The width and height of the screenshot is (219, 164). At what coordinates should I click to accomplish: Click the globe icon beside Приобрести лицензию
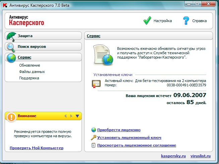click(94, 130)
